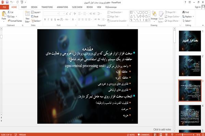Select slide 4 thumbnail
Screen dimensions: 205x136
pyautogui.click(x=190, y=116)
